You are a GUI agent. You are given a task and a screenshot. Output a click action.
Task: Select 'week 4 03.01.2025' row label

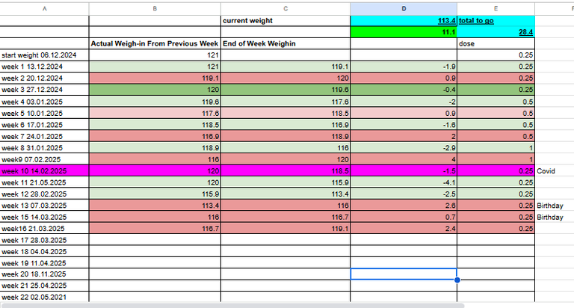click(44, 102)
